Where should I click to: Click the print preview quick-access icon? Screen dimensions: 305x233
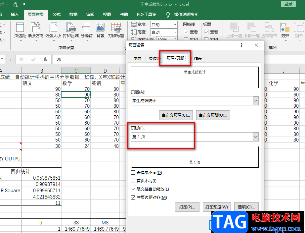(15, 4)
